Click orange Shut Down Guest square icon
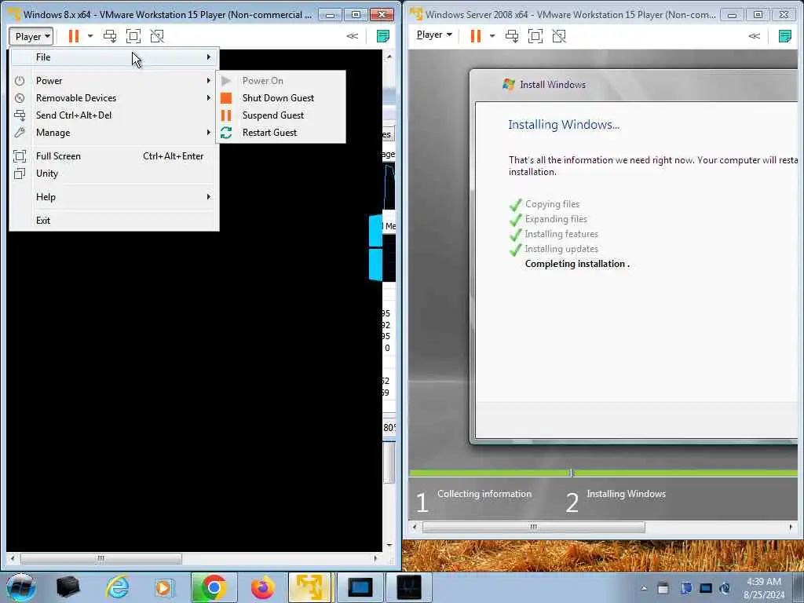This screenshot has height=603, width=804. point(226,98)
